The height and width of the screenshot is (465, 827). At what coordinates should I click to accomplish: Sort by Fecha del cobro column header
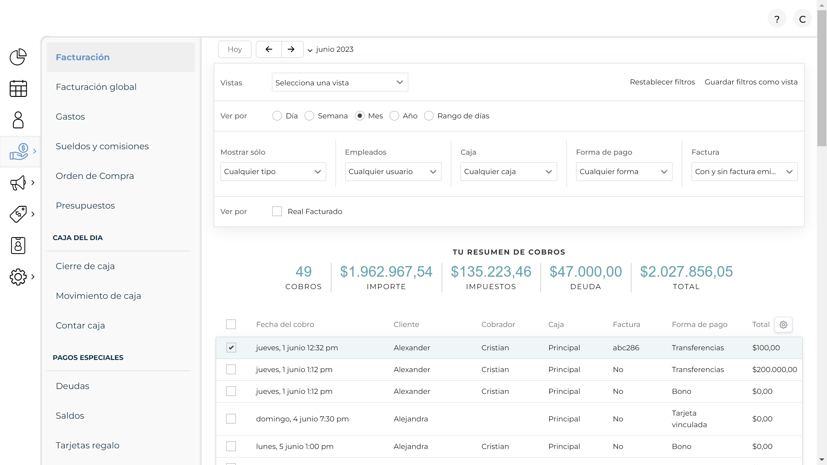click(x=285, y=324)
